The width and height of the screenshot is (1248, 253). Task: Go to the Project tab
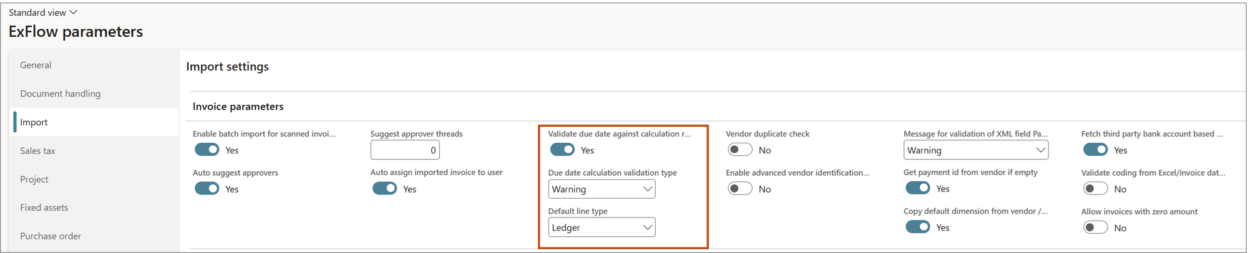[x=34, y=179]
